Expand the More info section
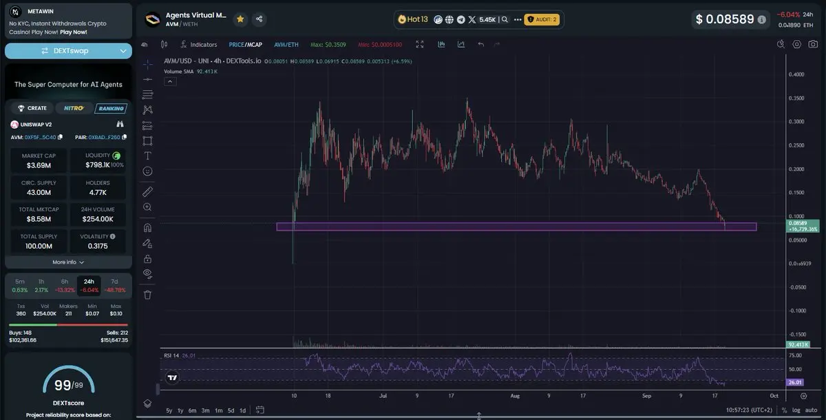This screenshot has height=420, width=826. pos(68,262)
